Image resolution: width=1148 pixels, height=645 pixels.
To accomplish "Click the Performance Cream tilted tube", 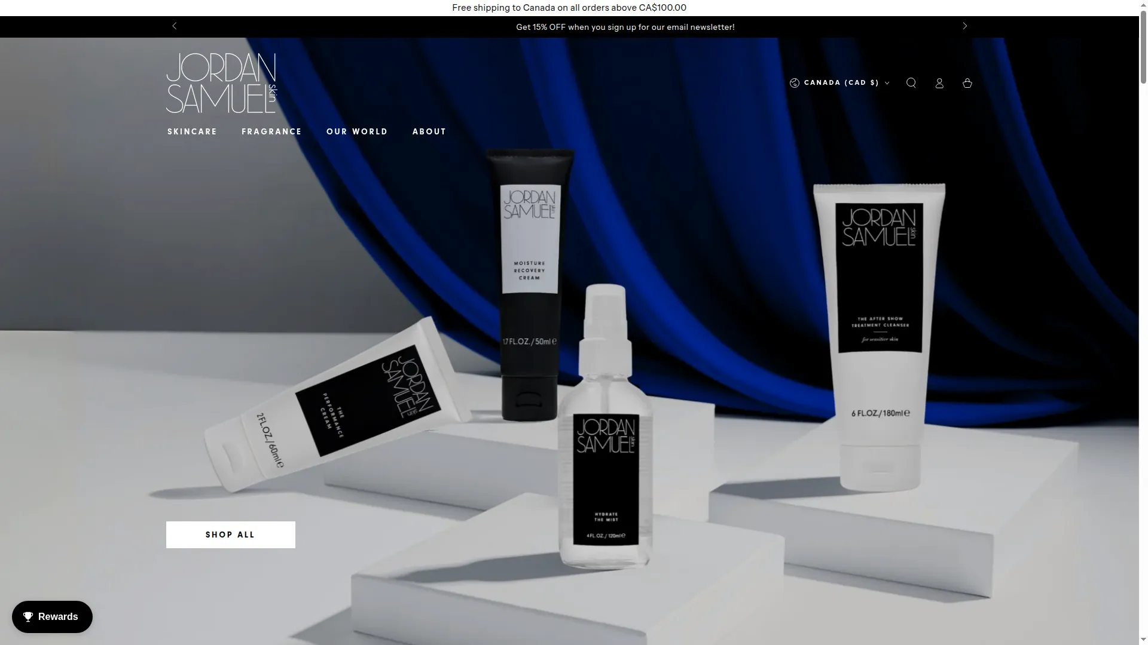I will [x=338, y=406].
